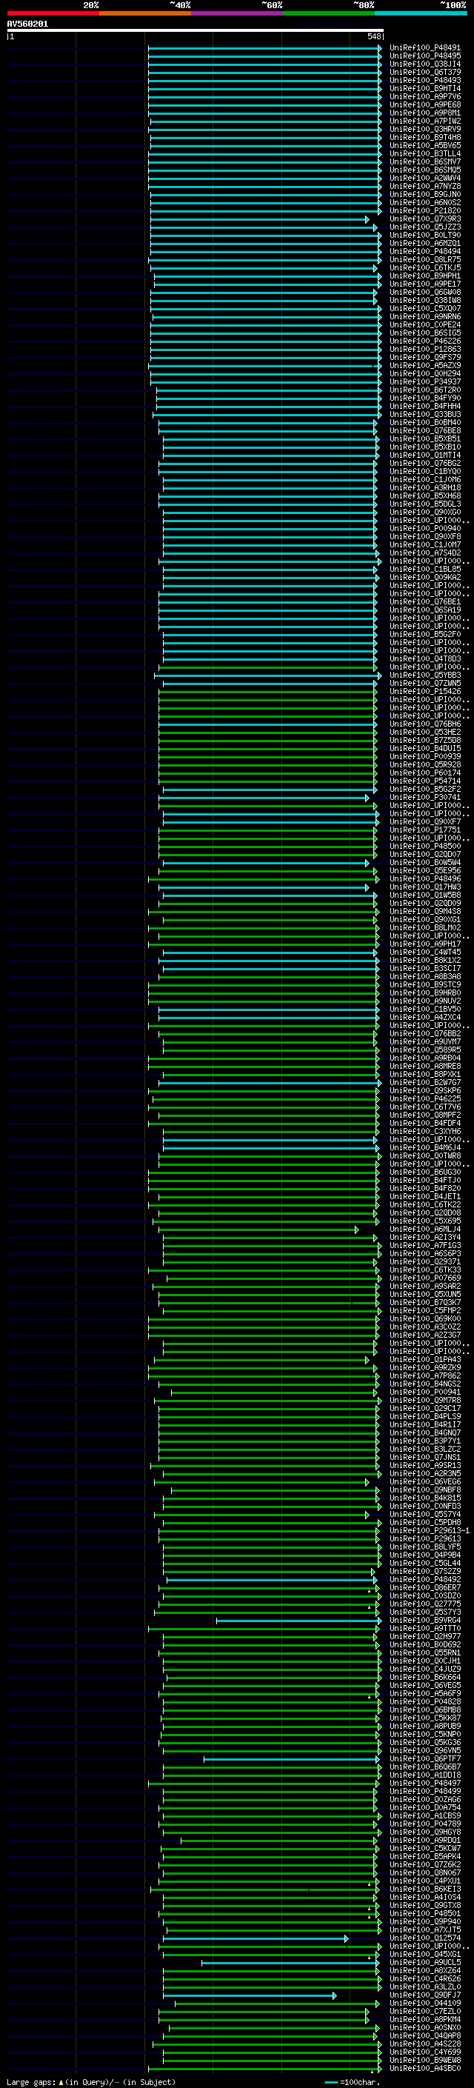
Task: Click the cyan ~100% identity legend bar
Action: 421,13
